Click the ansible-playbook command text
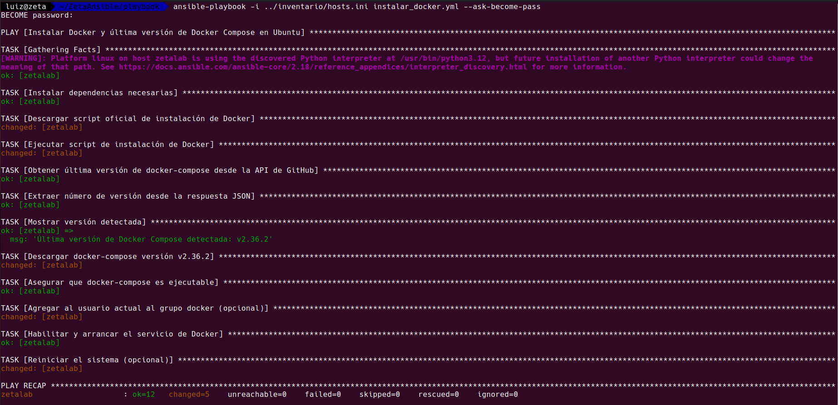 pyautogui.click(x=209, y=7)
